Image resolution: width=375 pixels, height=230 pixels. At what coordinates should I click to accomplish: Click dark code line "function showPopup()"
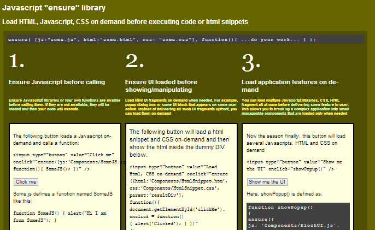coord(280,208)
